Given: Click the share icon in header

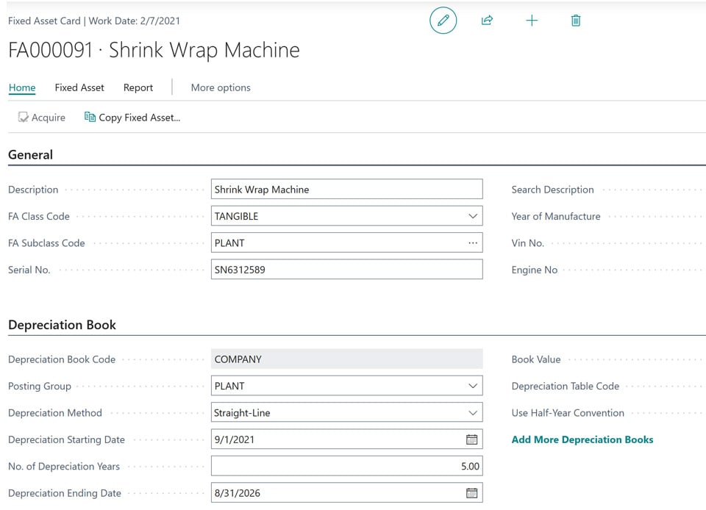Looking at the screenshot, I should coord(487,21).
